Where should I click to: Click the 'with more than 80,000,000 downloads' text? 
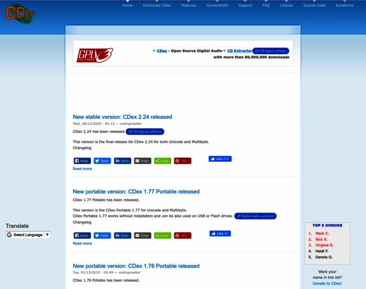tap(251, 57)
